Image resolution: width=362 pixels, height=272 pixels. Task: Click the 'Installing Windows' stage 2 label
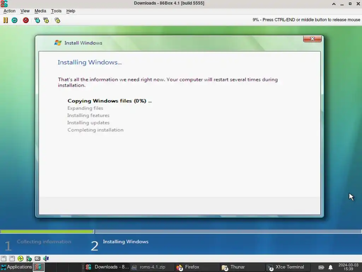[x=125, y=242]
